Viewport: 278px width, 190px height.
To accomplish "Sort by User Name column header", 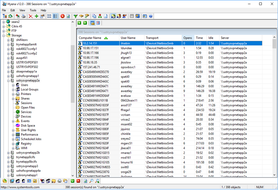I will 128,38.
